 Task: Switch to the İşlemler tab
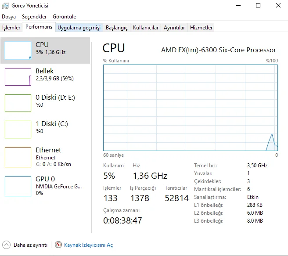11,28
